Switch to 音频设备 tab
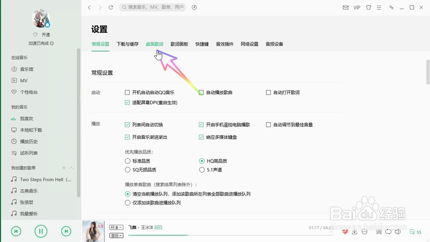The width and height of the screenshot is (430, 242). pyautogui.click(x=274, y=44)
